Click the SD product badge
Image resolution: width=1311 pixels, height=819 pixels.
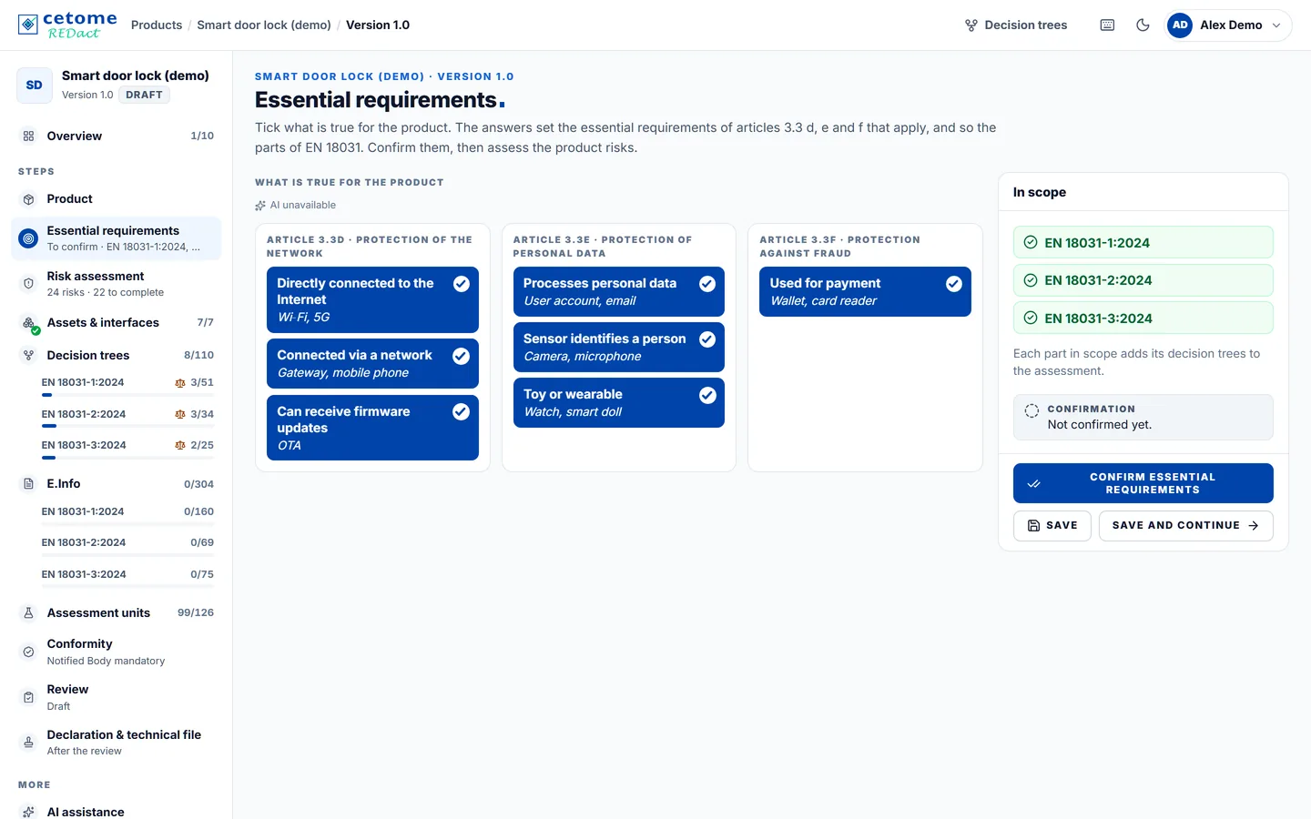35,86
